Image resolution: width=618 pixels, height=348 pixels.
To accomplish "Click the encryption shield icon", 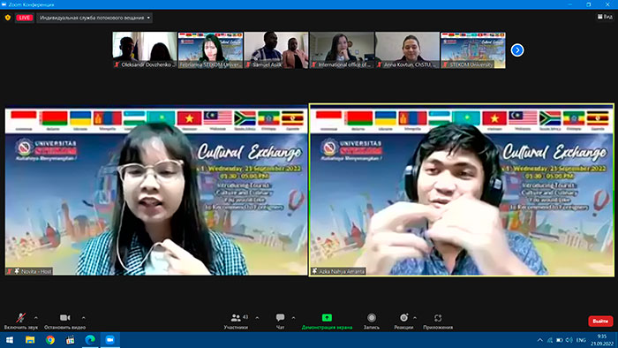I will tap(7, 18).
